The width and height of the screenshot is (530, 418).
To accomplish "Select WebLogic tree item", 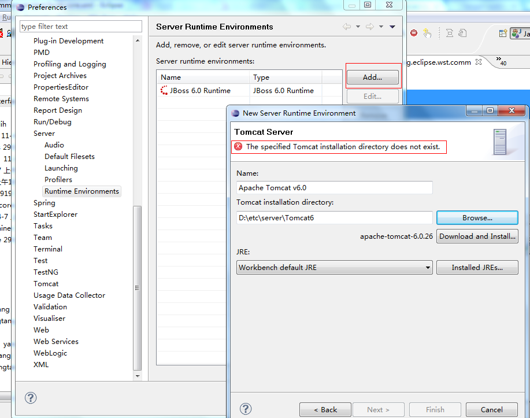I will (x=50, y=353).
